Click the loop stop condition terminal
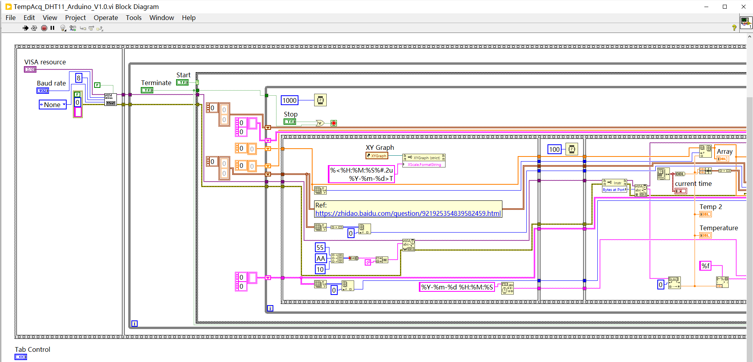The width and height of the screenshot is (753, 362). (334, 123)
